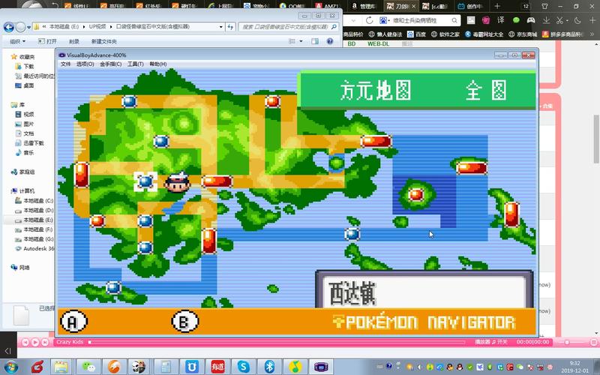Expand the address bar history dropdown in explorer
This screenshot has width=600, height=375.
(220, 27)
